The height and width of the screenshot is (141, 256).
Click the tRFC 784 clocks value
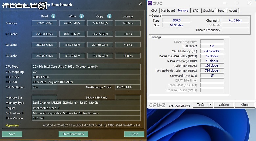pyautogui.click(x=212, y=71)
